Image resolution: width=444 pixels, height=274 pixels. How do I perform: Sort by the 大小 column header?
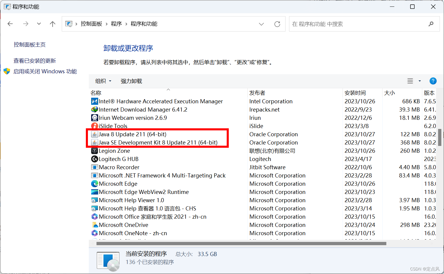tap(402, 93)
